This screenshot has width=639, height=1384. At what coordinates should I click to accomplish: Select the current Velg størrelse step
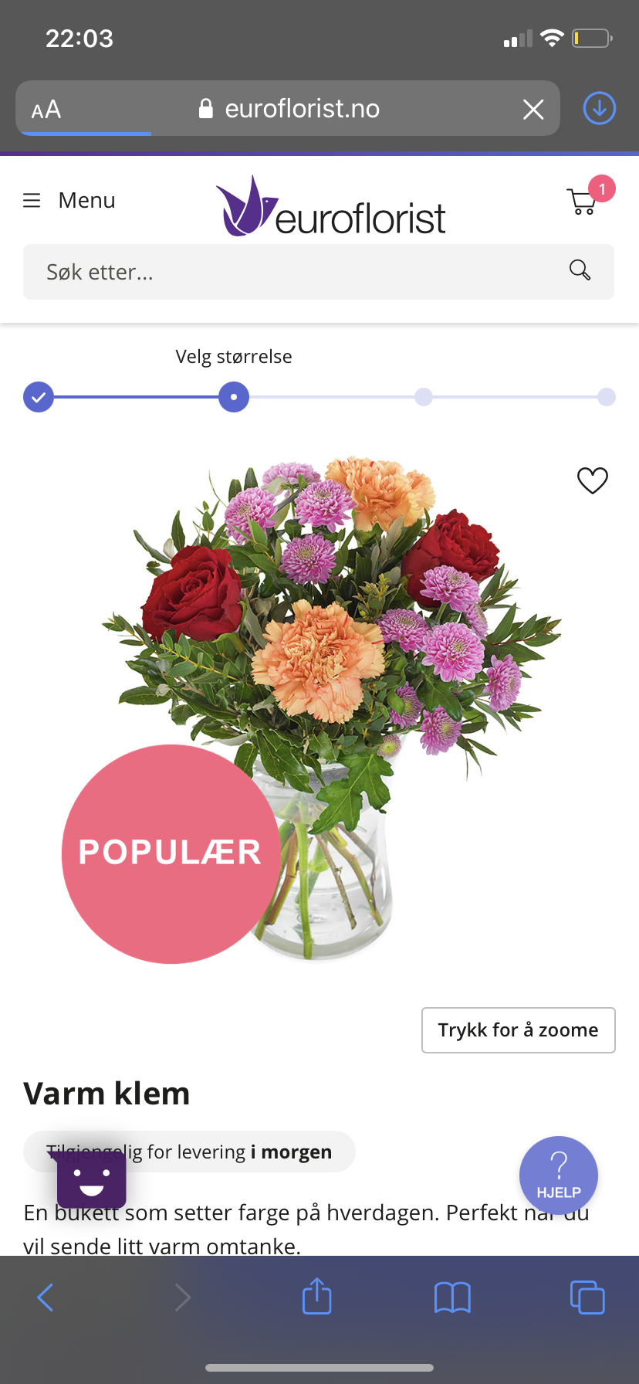[x=234, y=397]
